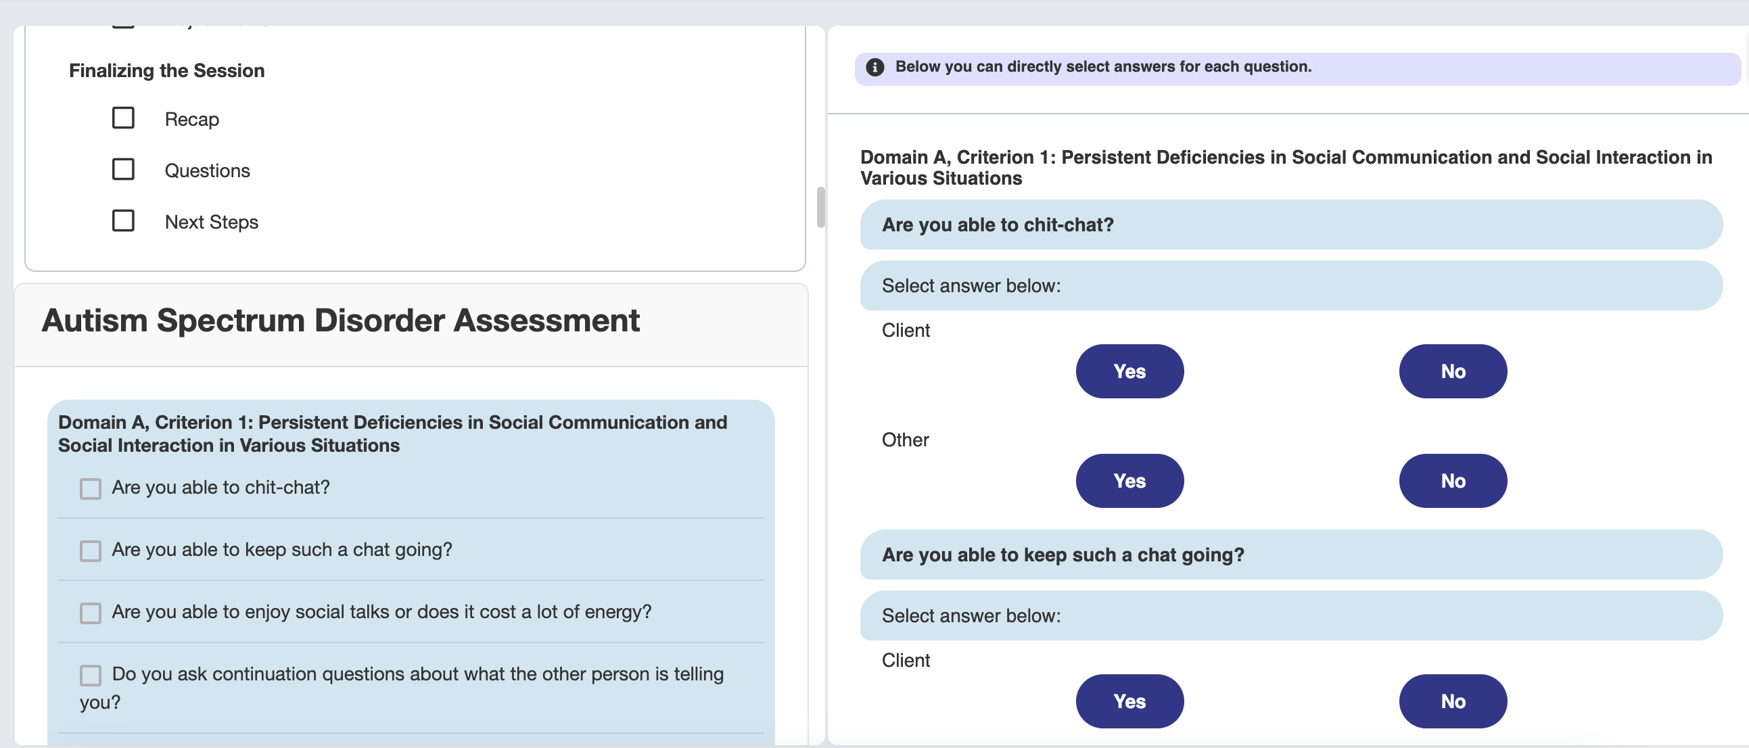Click 'Are you able to chit-chat?' header bar
The image size is (1749, 748).
tap(1290, 225)
